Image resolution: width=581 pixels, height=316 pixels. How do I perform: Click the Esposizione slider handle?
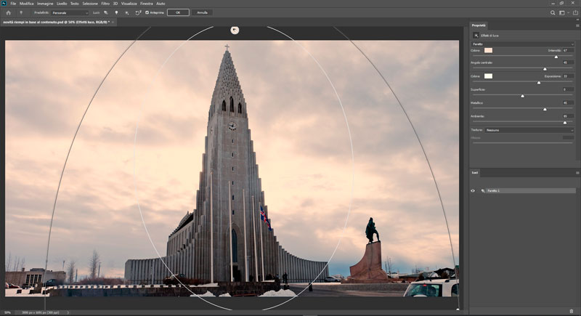pyautogui.click(x=539, y=83)
